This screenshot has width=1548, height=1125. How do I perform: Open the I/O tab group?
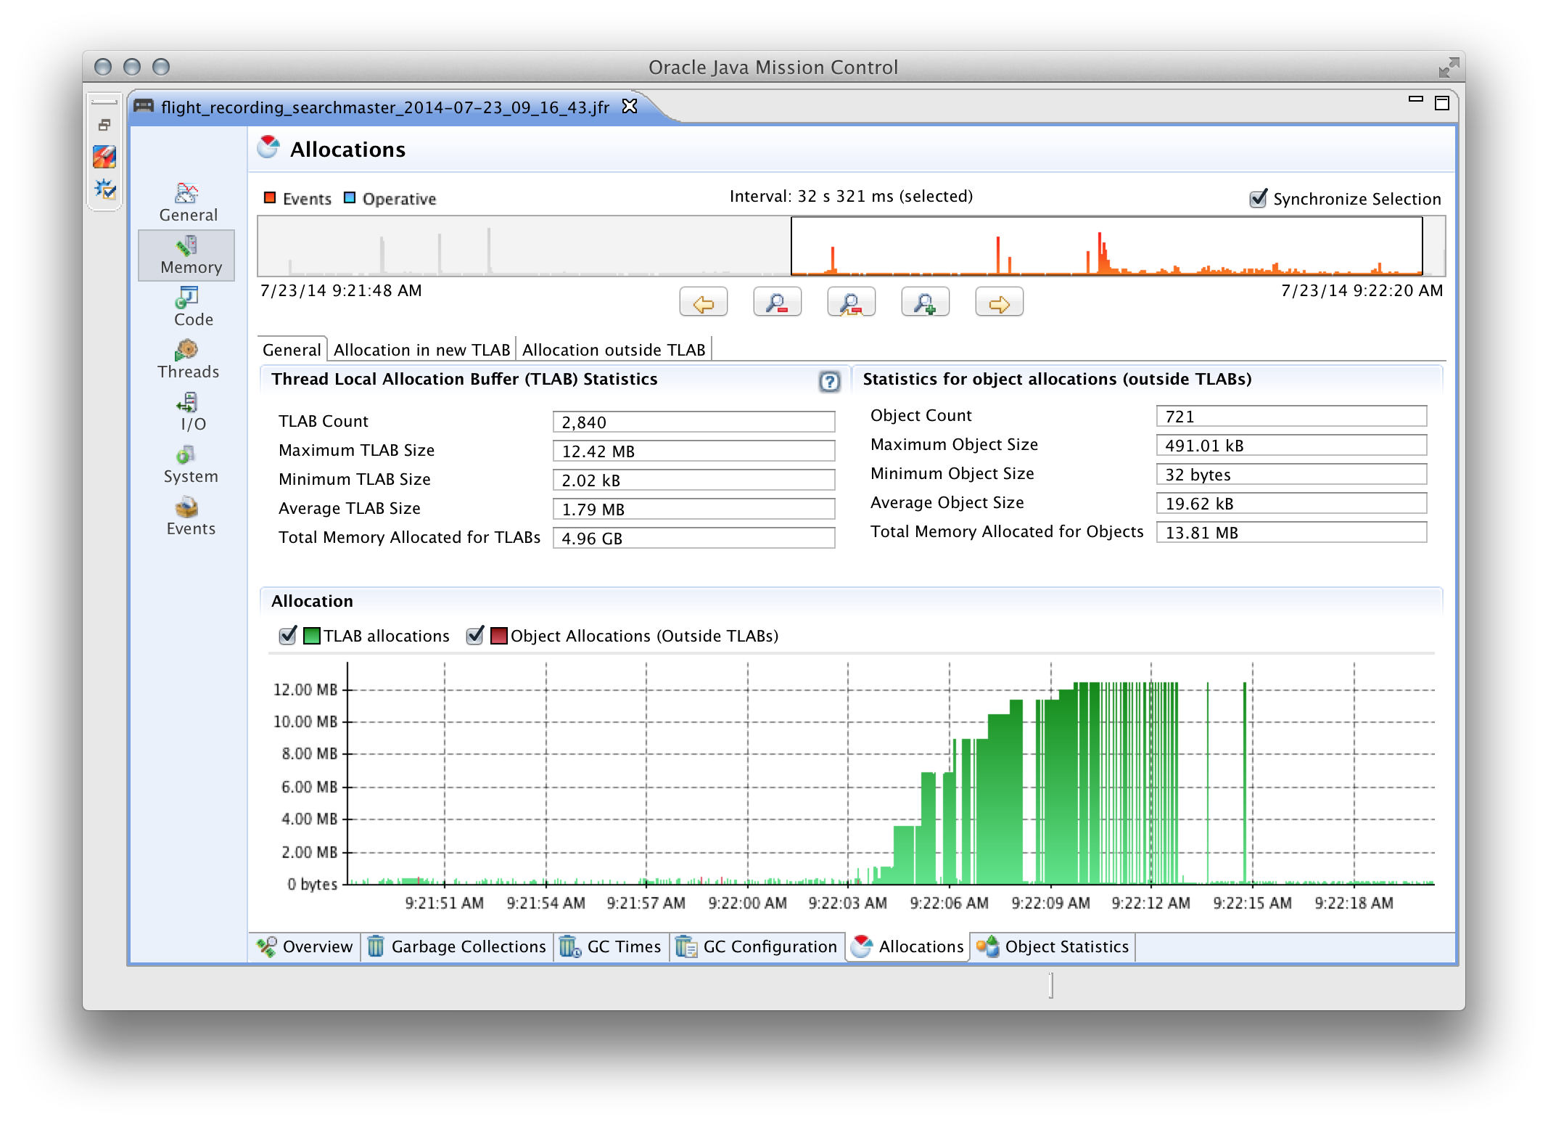tap(188, 412)
